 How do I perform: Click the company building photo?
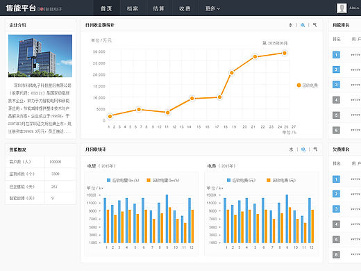(x=40, y=56)
